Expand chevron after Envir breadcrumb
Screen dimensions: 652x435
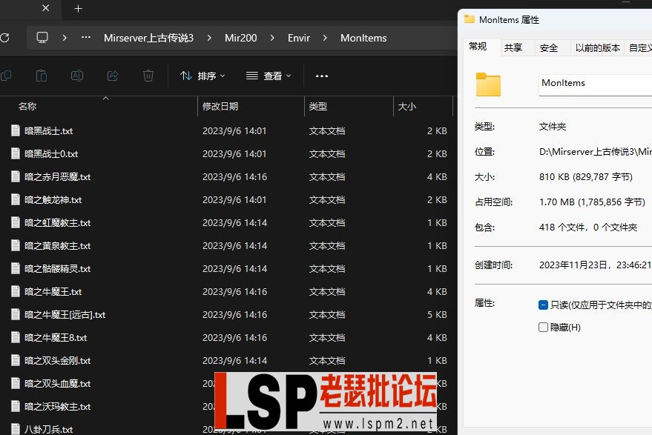[x=325, y=38]
